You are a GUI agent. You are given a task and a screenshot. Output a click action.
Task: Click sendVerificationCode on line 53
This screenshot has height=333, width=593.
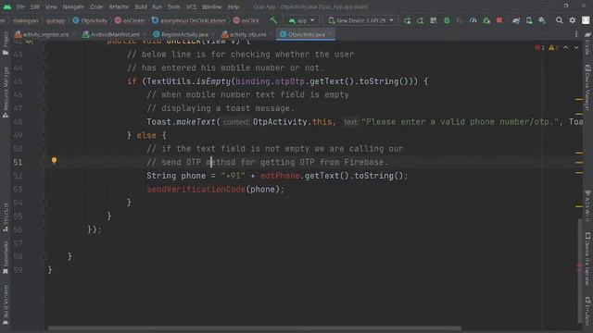(x=196, y=189)
